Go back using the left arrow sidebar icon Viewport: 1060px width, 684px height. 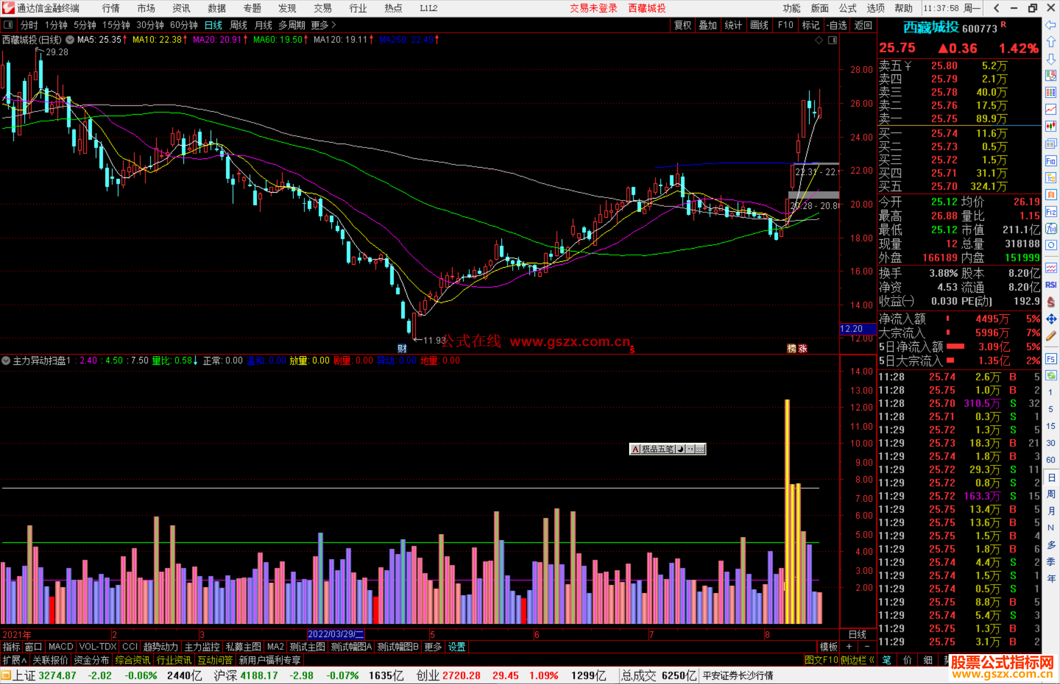[x=1051, y=25]
